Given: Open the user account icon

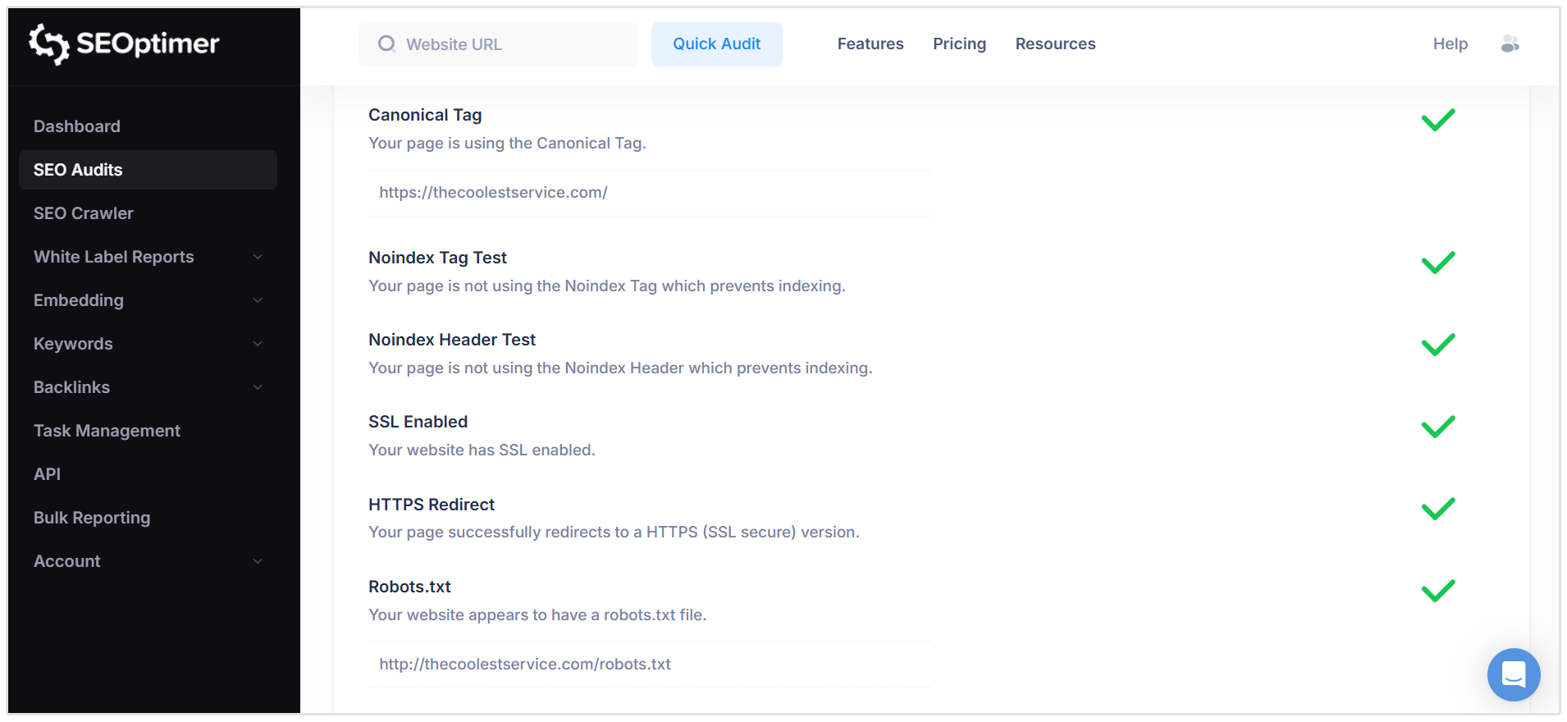Looking at the screenshot, I should pyautogui.click(x=1510, y=43).
